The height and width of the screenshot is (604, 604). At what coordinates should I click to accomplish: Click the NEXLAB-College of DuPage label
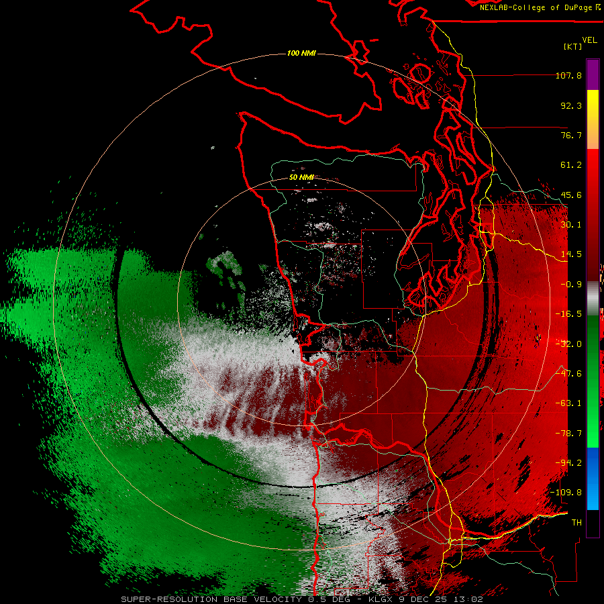coord(540,7)
